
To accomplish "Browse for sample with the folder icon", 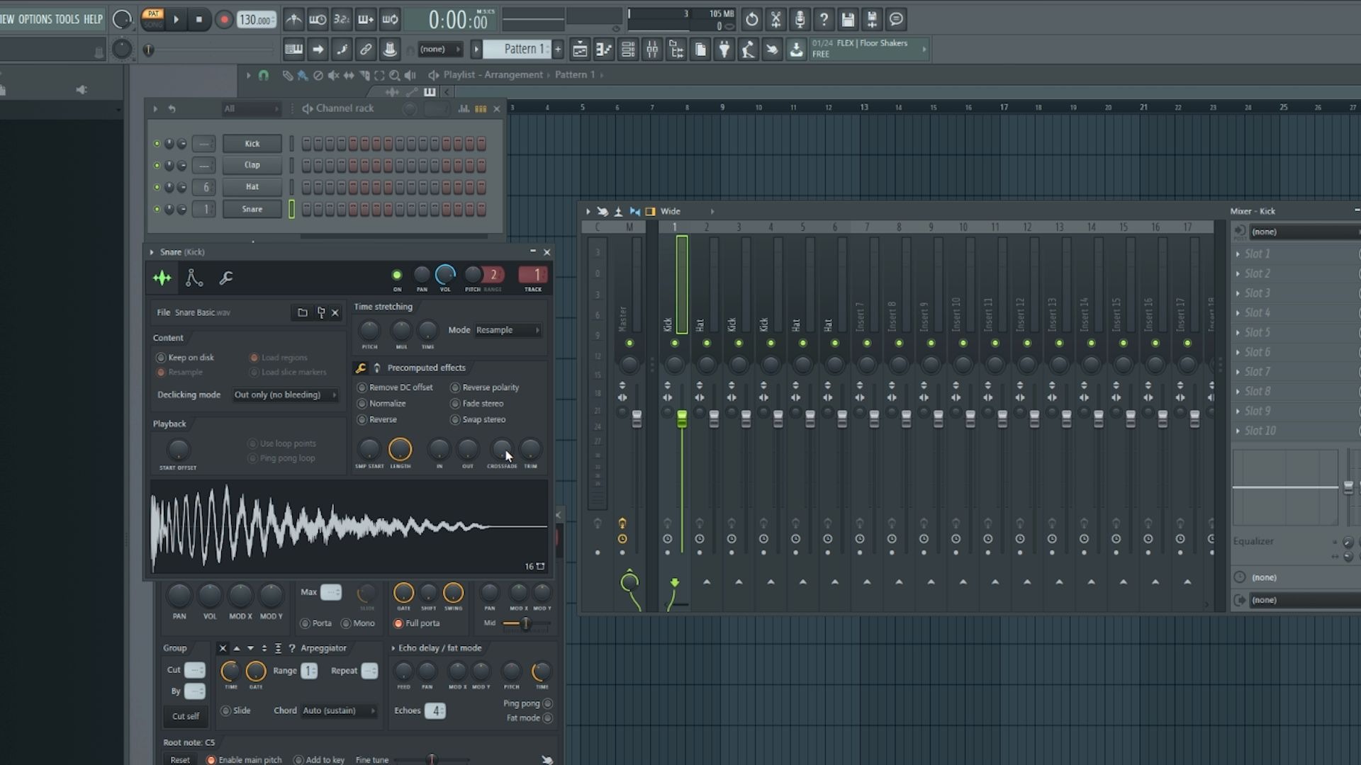I will pyautogui.click(x=303, y=312).
